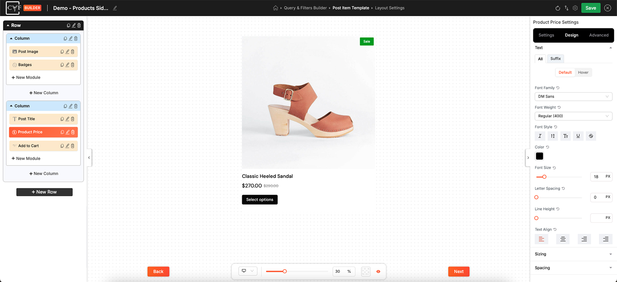Open the text Color swatch

(539, 156)
